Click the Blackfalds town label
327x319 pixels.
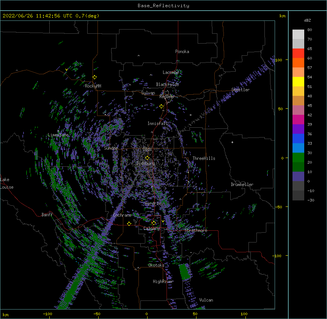click(x=167, y=84)
